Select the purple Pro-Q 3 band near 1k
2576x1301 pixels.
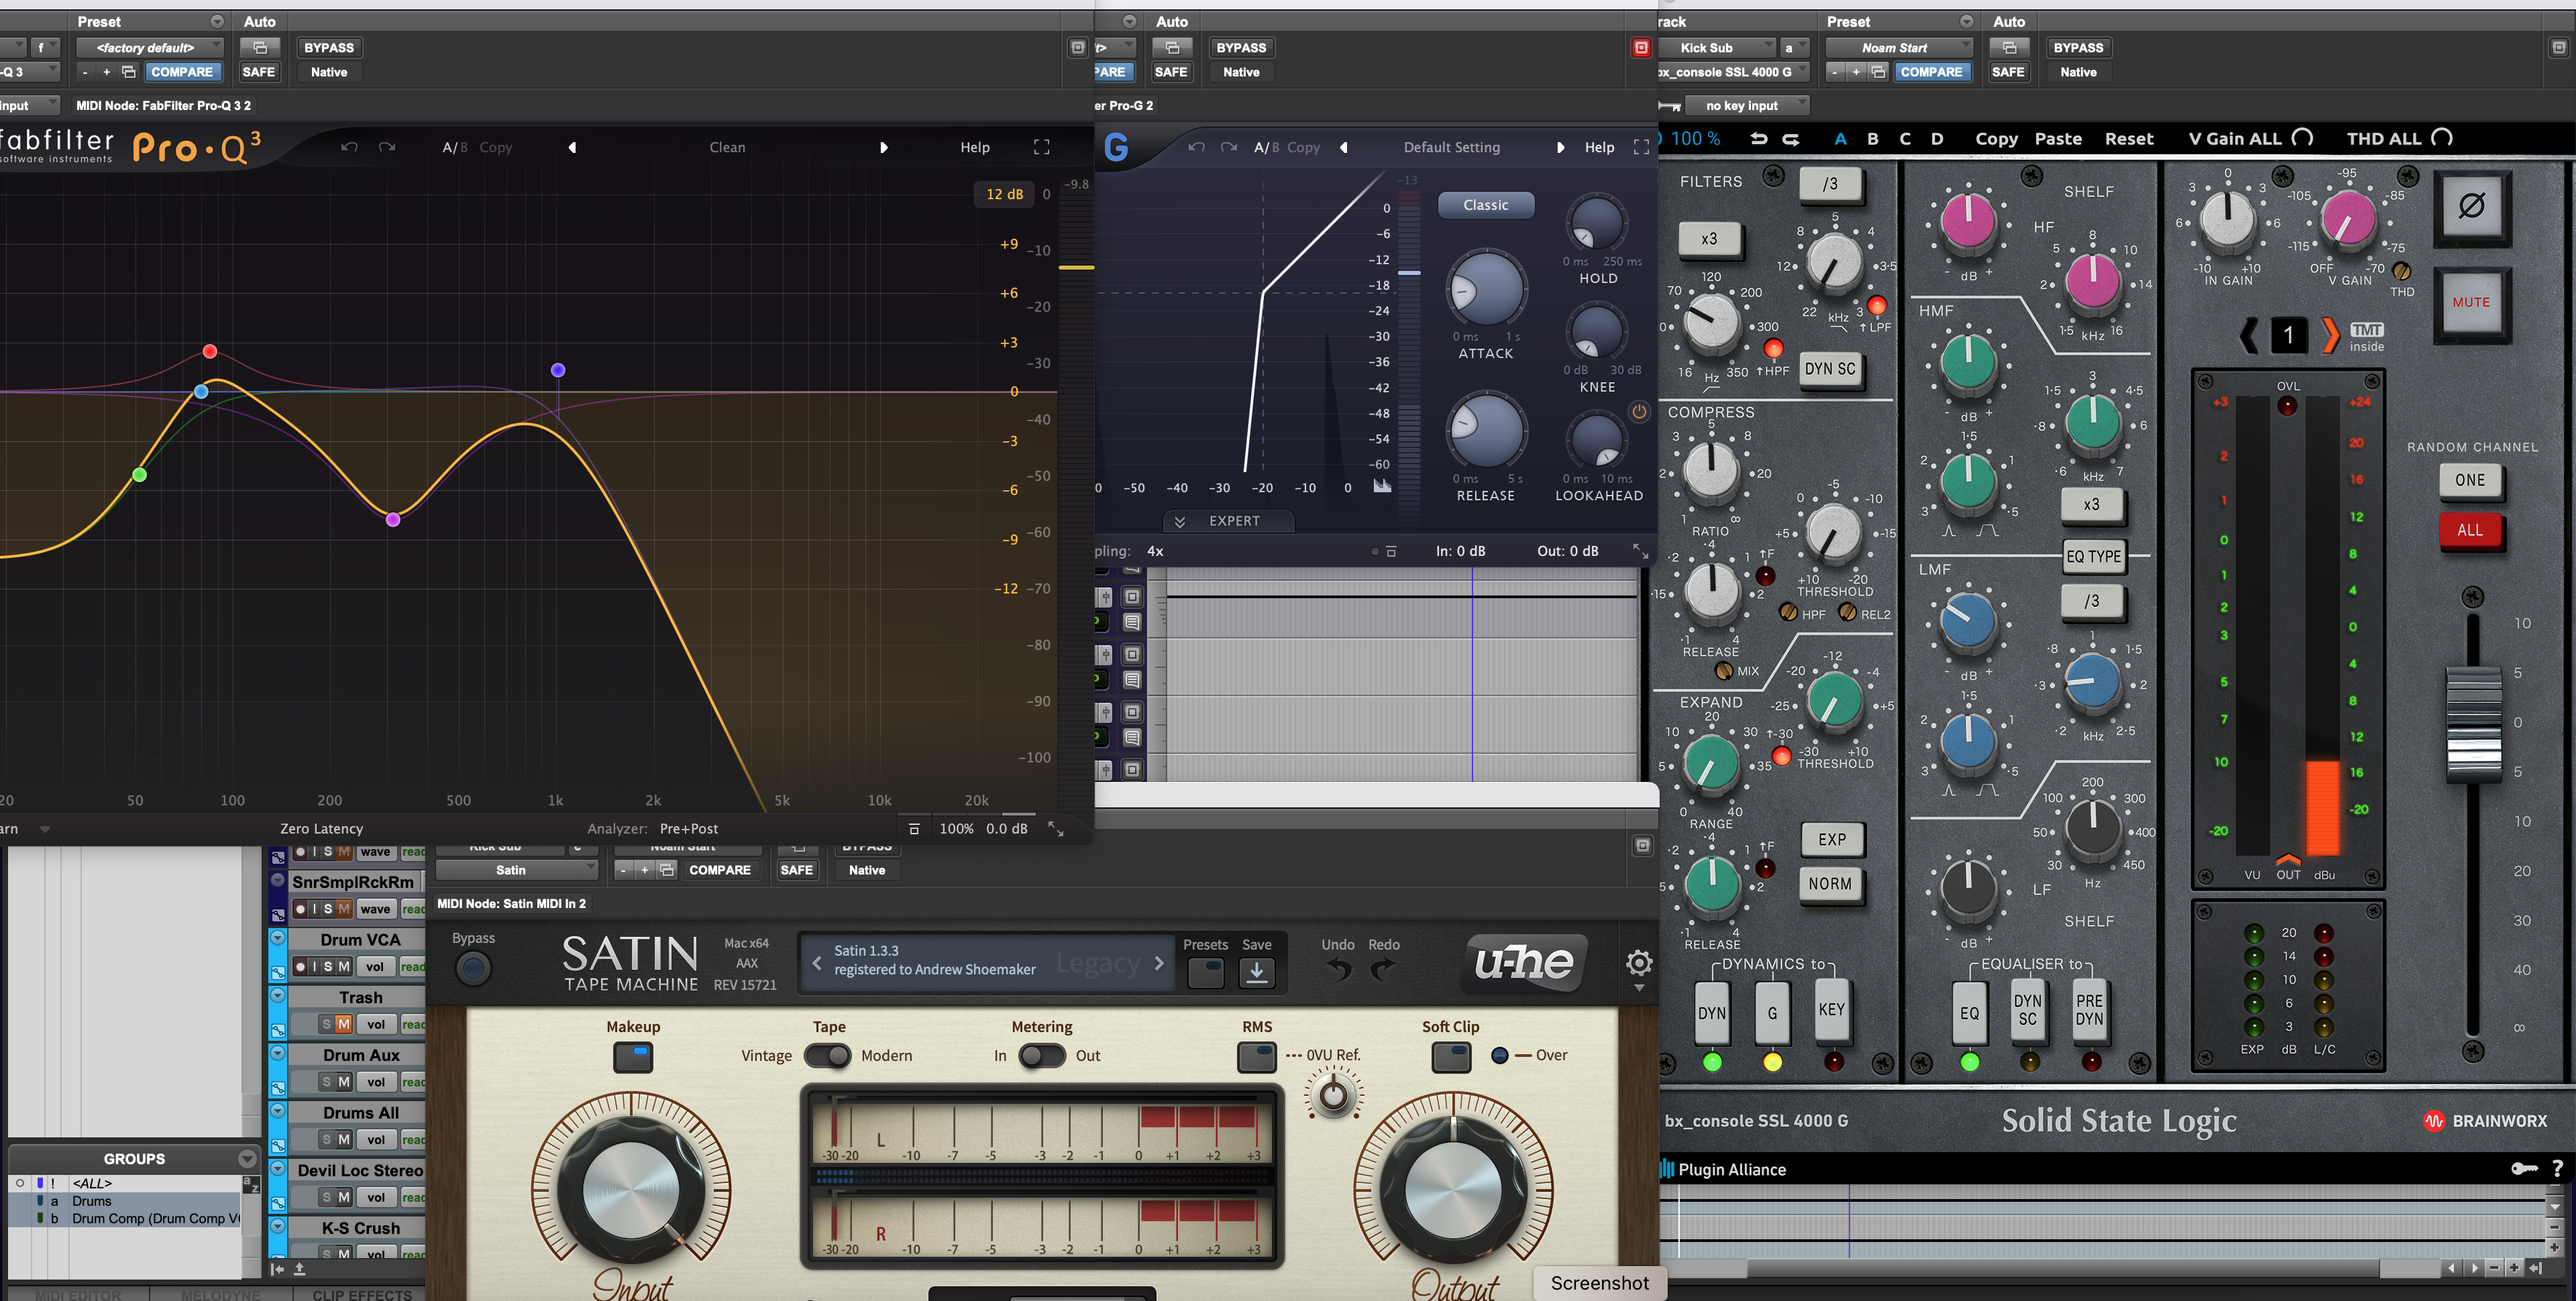click(558, 370)
